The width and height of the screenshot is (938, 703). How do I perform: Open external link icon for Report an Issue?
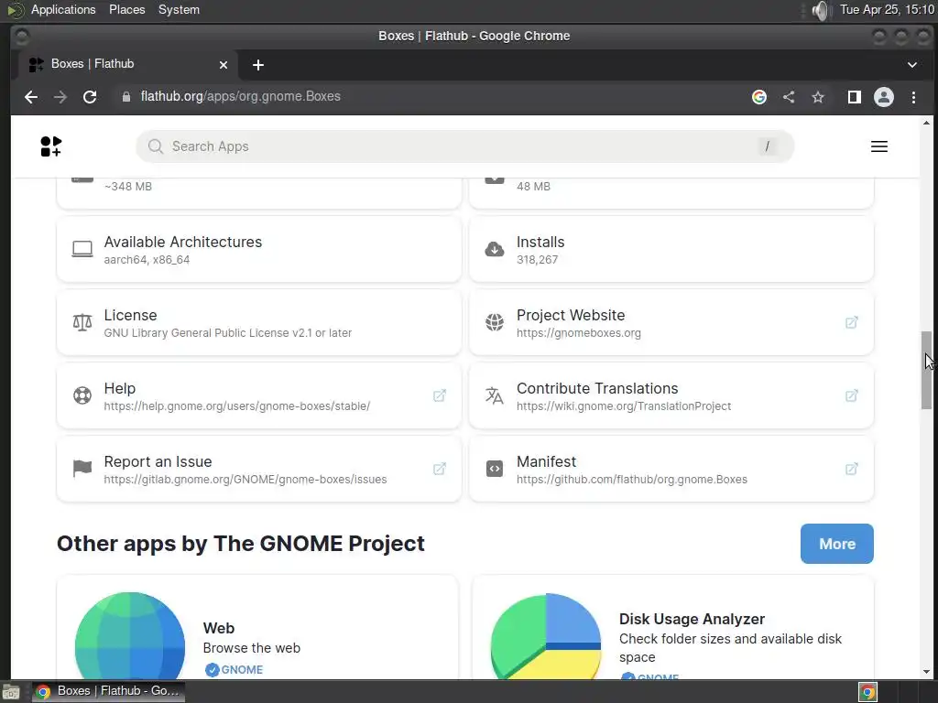point(439,470)
